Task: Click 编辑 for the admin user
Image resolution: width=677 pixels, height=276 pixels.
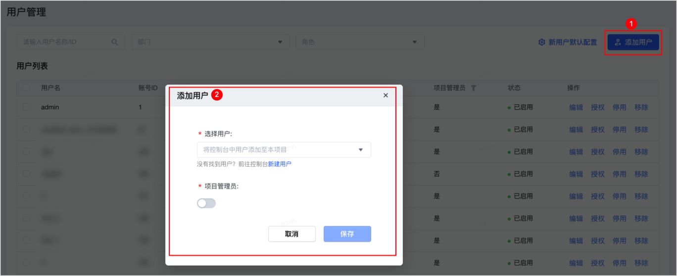Action: pyautogui.click(x=576, y=107)
